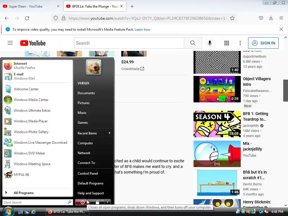This screenshot has width=288, height=216.
Task: Select Firefox BFDI taskbar button
Action: tap(67, 212)
